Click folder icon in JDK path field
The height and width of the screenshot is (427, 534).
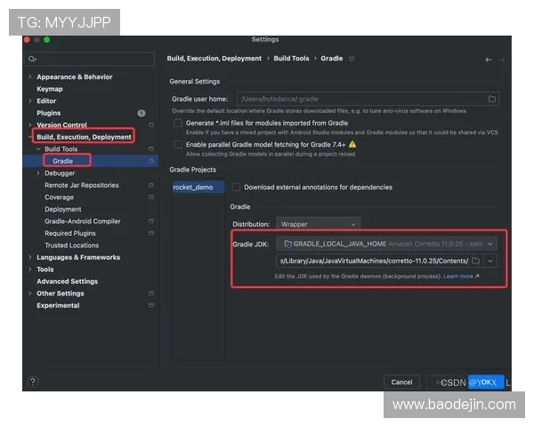(476, 261)
